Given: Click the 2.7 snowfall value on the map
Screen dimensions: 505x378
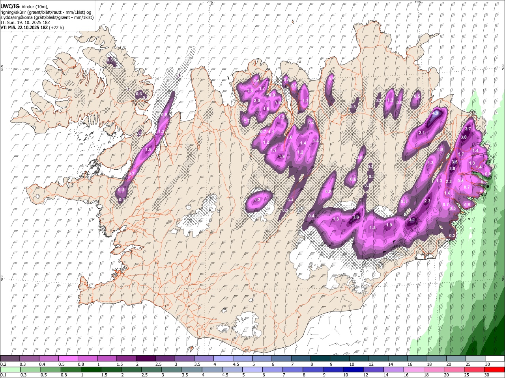Looking at the screenshot, I should 468,129.
